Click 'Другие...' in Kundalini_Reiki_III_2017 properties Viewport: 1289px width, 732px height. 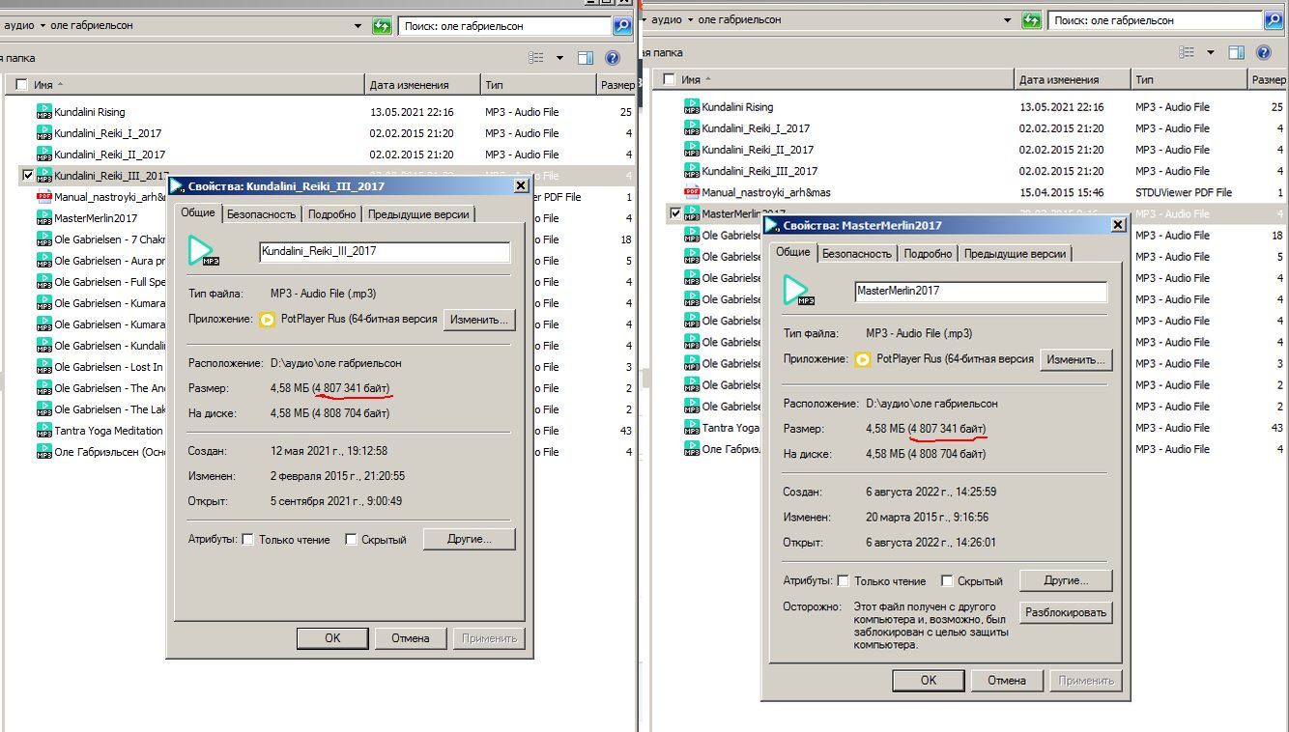pyautogui.click(x=469, y=539)
